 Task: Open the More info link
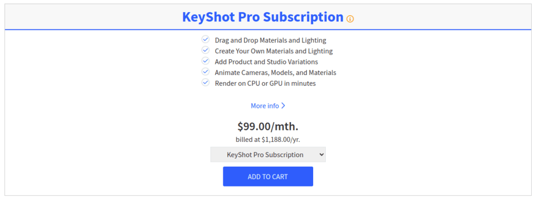[x=268, y=106]
